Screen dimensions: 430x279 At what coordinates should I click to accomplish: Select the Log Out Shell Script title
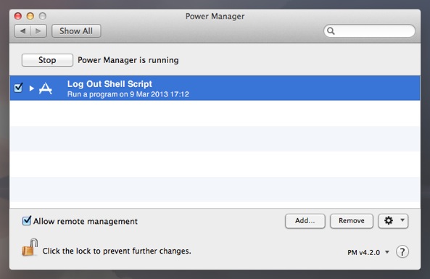pos(109,84)
